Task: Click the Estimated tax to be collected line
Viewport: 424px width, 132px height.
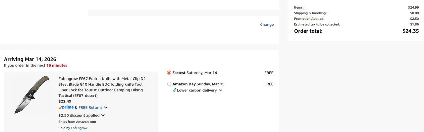Action: [x=317, y=24]
